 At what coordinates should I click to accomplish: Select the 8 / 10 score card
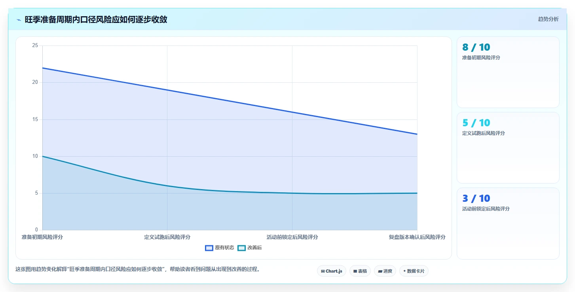(508, 72)
